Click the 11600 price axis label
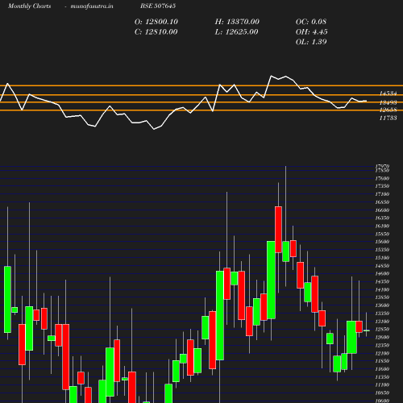This screenshot has height=403, width=403. point(382,369)
